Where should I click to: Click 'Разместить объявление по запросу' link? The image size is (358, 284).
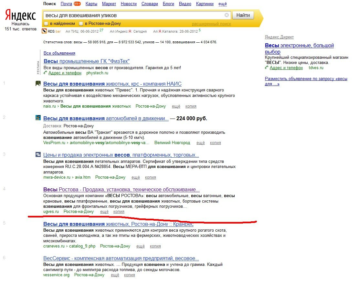[306, 81]
